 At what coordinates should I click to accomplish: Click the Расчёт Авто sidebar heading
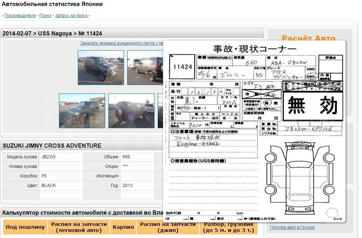pos(308,38)
